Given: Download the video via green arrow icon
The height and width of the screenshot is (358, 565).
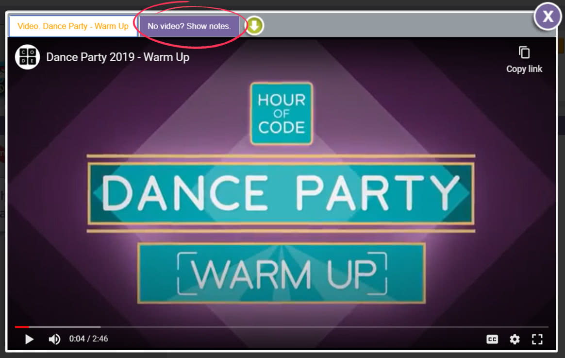Looking at the screenshot, I should click(255, 26).
